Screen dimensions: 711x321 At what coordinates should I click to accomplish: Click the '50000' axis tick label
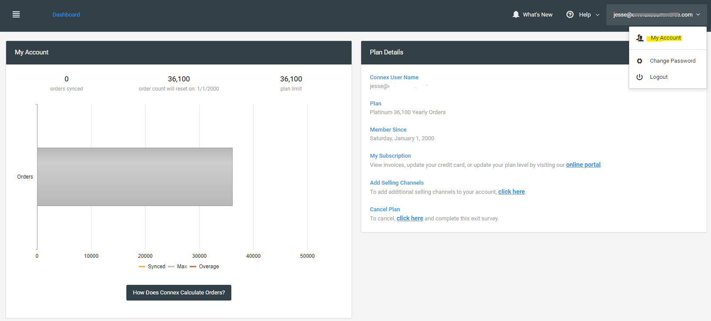(307, 256)
